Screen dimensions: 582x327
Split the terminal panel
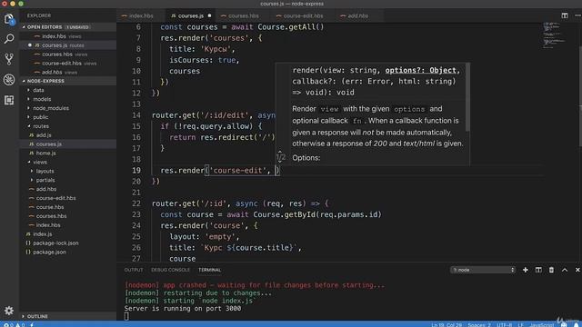[538, 270]
